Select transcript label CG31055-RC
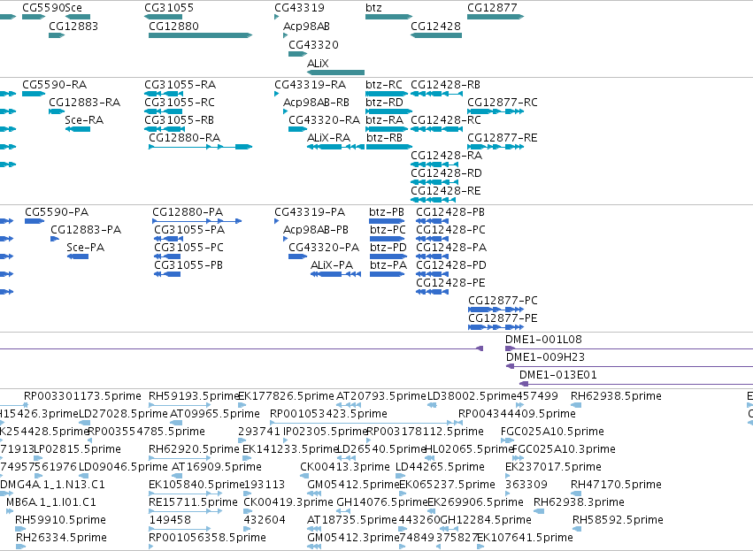This screenshot has width=753, height=551. click(180, 103)
